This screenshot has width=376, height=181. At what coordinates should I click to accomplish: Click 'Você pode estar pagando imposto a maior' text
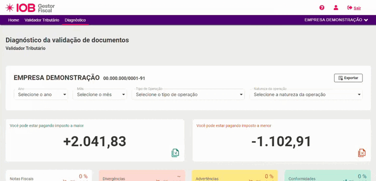coord(47,126)
